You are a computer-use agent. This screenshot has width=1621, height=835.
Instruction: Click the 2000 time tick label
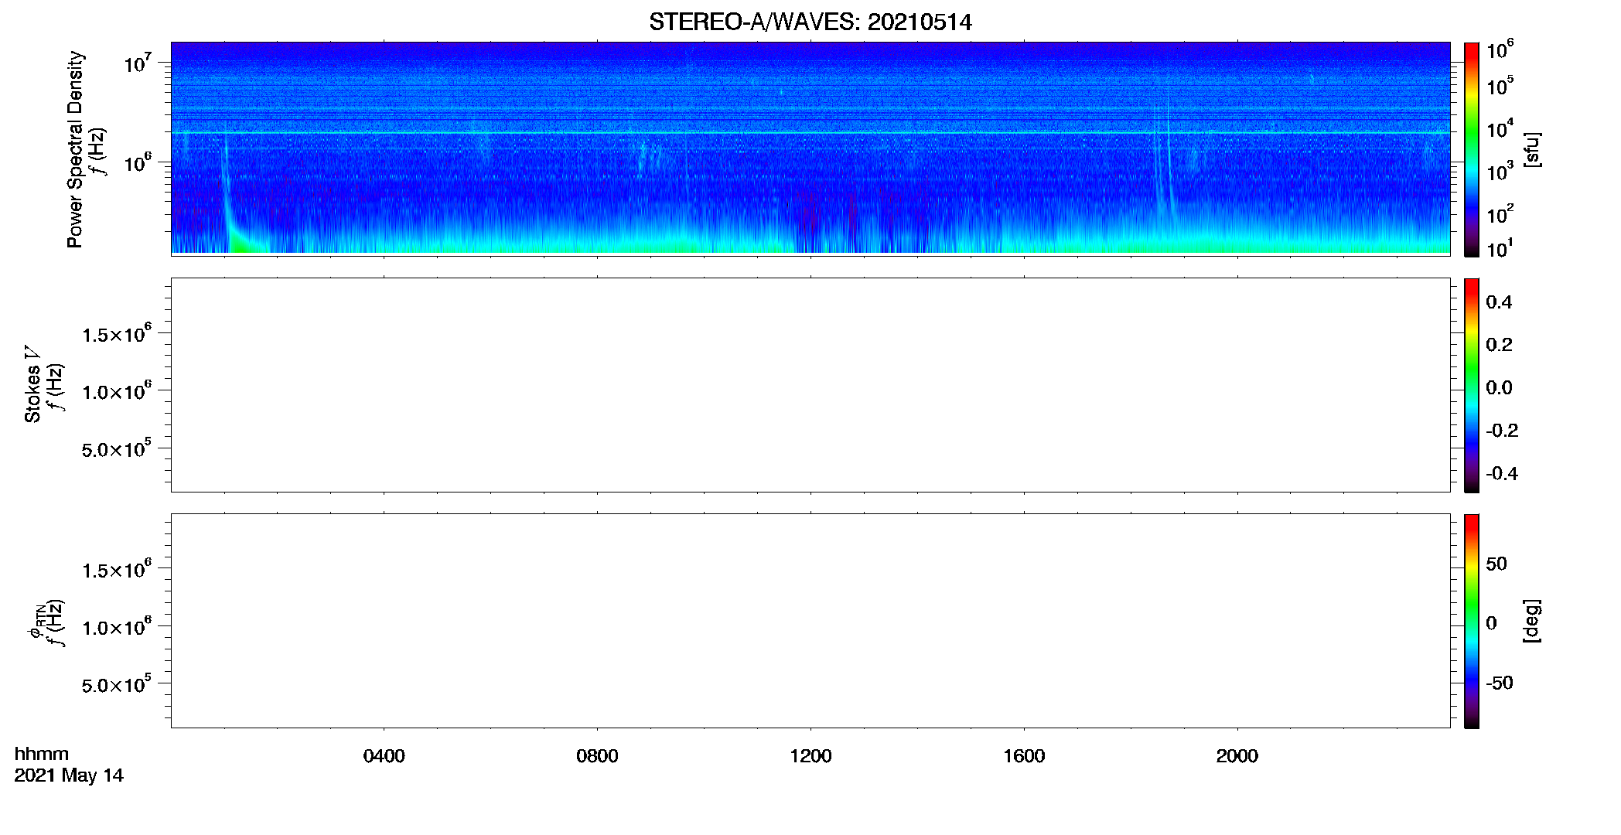click(x=1237, y=756)
